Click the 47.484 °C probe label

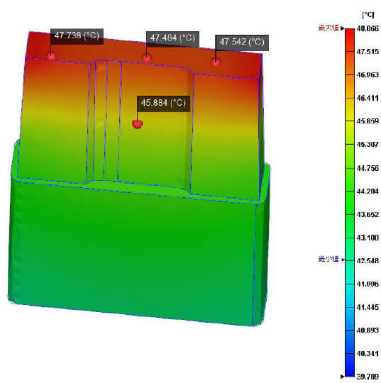pos(172,38)
